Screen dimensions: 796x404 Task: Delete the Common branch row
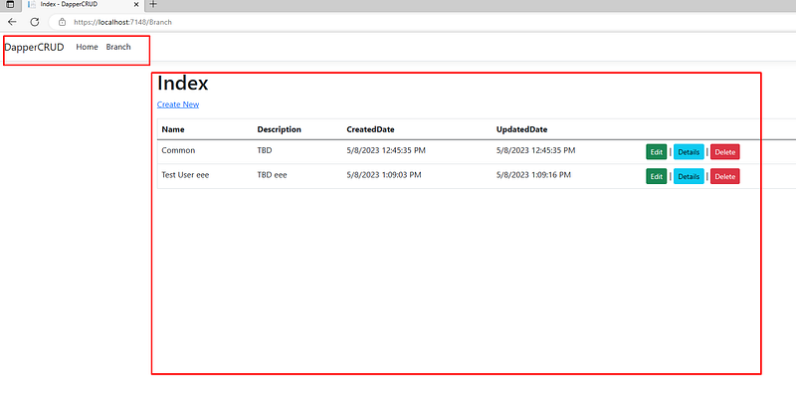coord(725,152)
